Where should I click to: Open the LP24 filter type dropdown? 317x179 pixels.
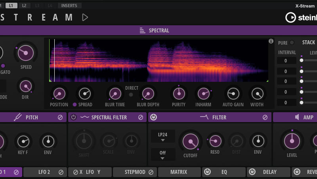click(x=162, y=137)
